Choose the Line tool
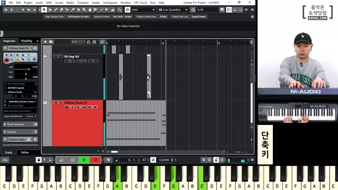338x190 pixels. tap(101, 10)
